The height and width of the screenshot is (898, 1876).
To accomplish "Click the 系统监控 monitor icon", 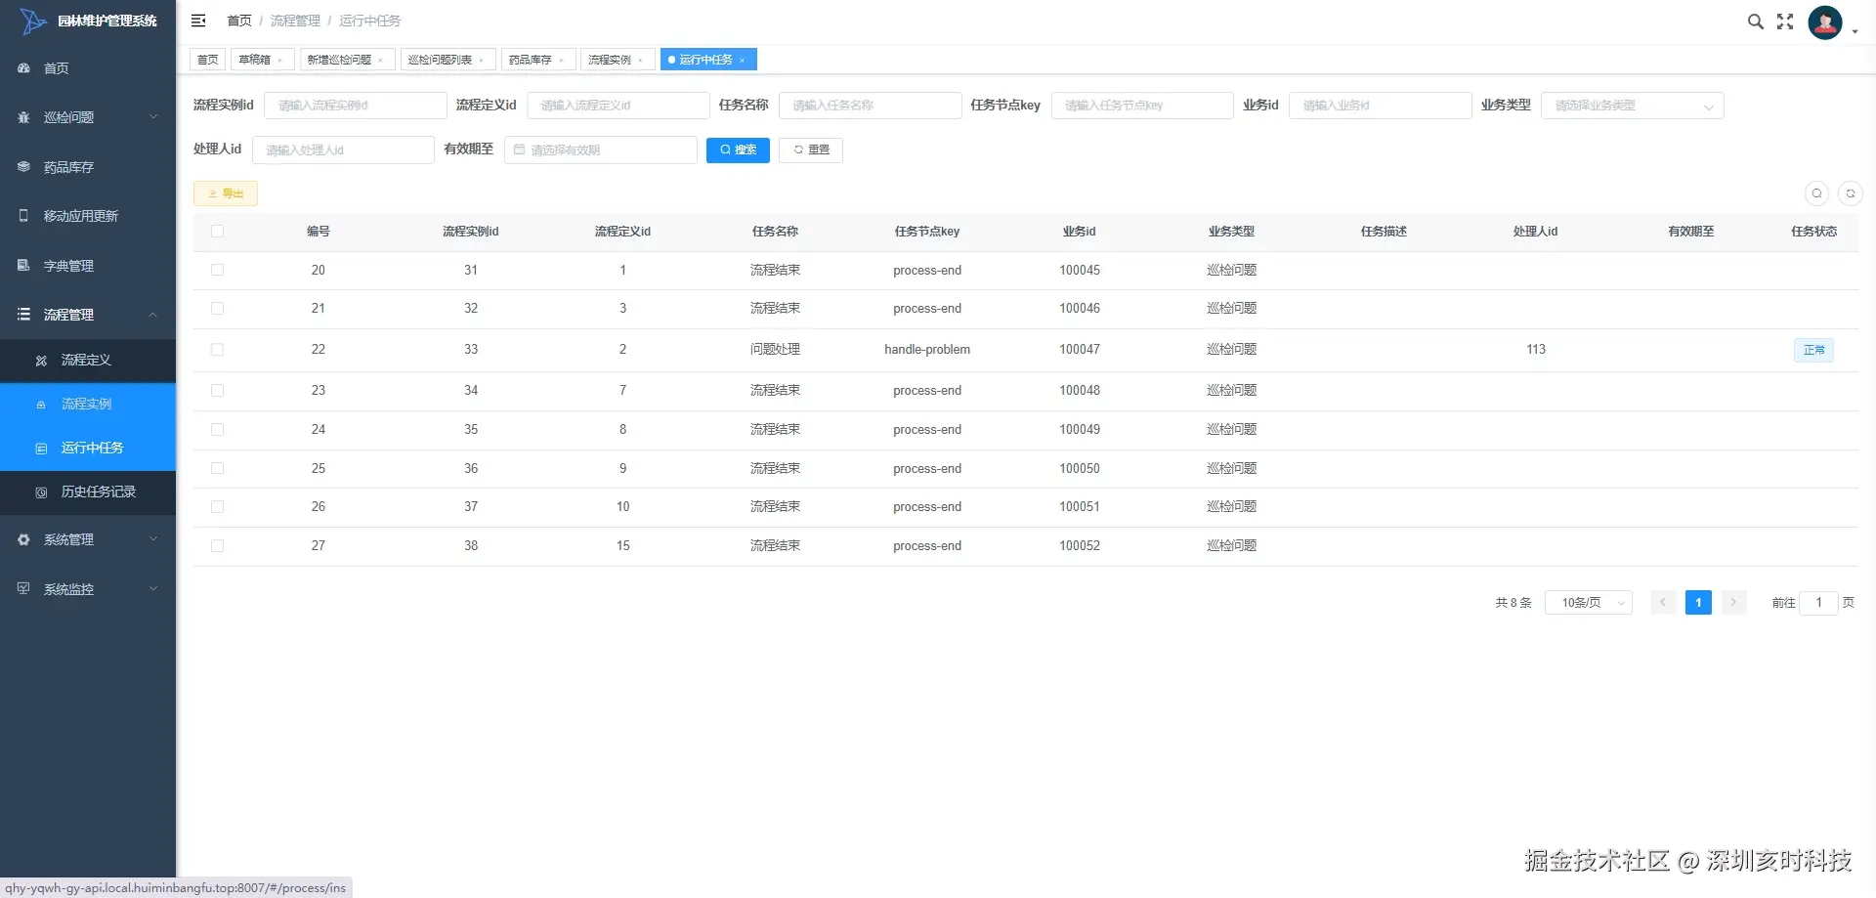I will (23, 589).
